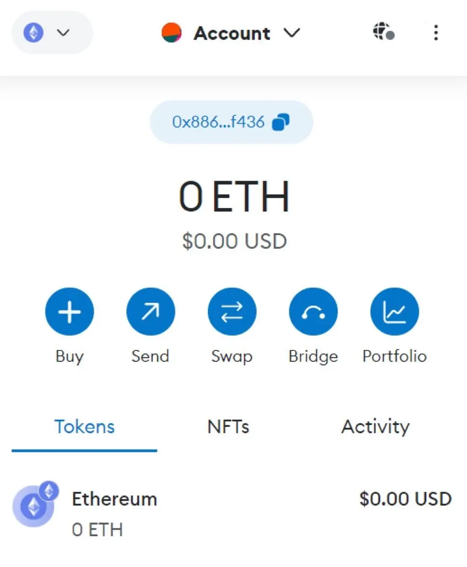This screenshot has height=567, width=467.
Task: Open connected sites globe icon
Action: 384,31
